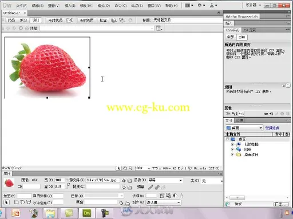Viewport: 293px width, 219px height.
Task: Click the crop tool icon in properties
Action: (x=162, y=196)
